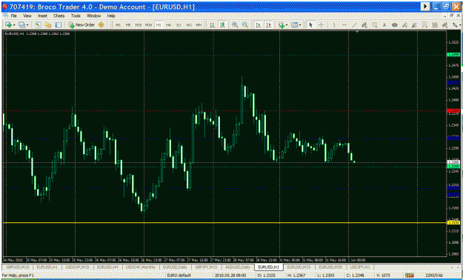463x280 pixels.
Task: Select the Text Label oval tool
Action: [395, 25]
